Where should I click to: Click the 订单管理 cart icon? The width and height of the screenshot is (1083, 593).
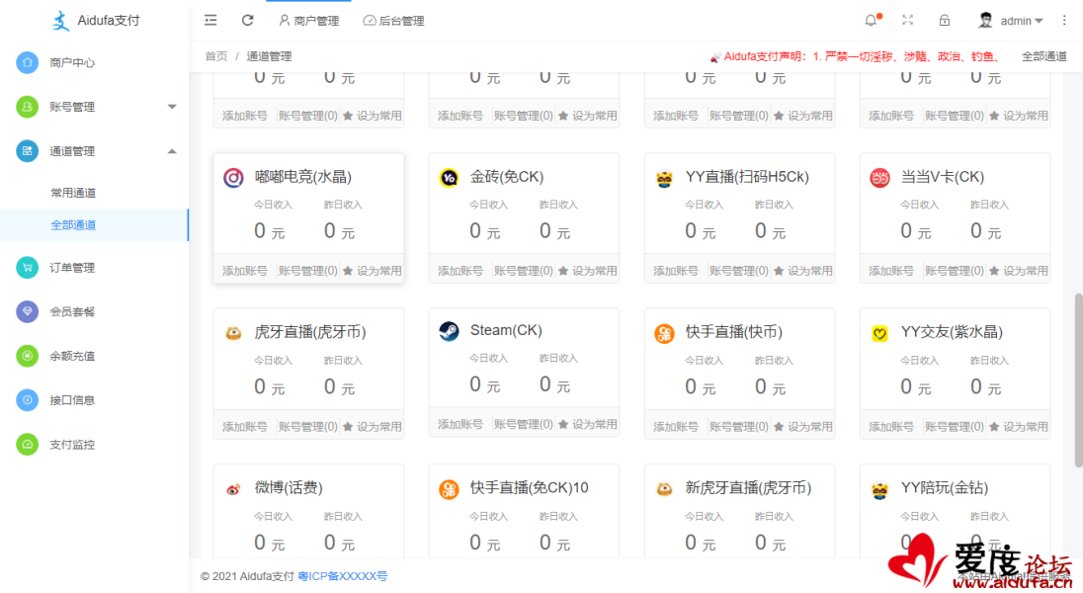(x=27, y=268)
